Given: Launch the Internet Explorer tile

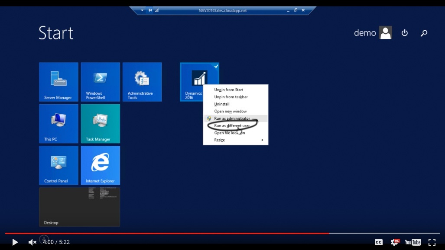Looking at the screenshot, I should 100,165.
